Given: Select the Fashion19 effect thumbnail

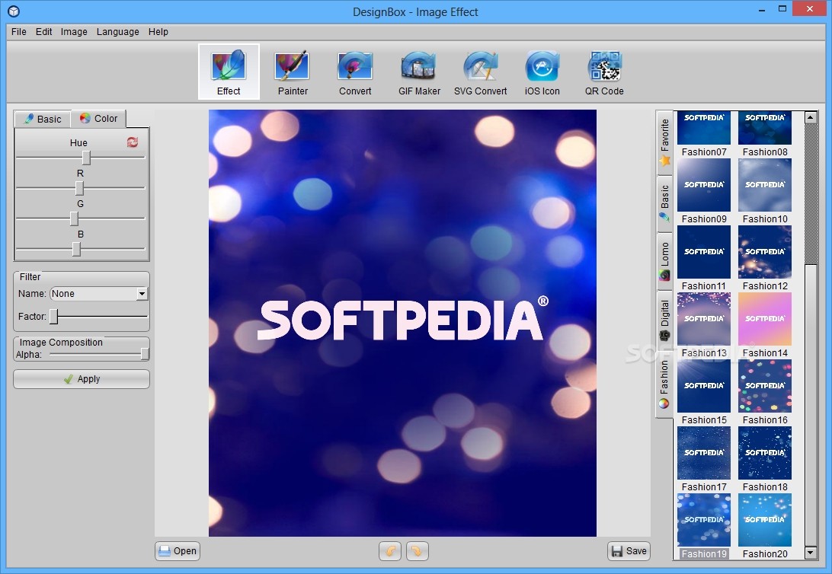Looking at the screenshot, I should (703, 520).
